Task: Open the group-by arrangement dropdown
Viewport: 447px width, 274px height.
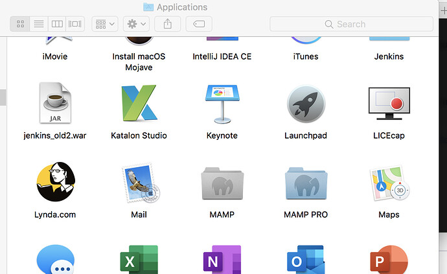Action: (x=105, y=24)
